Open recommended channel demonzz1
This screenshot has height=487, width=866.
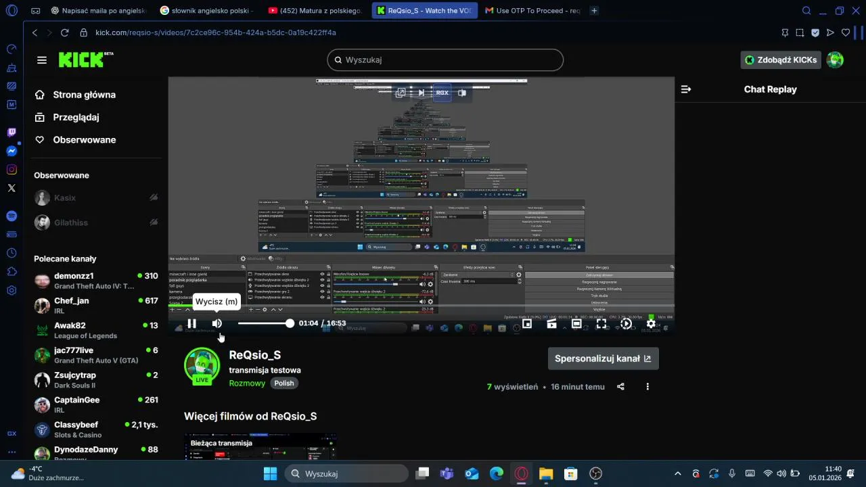96,281
